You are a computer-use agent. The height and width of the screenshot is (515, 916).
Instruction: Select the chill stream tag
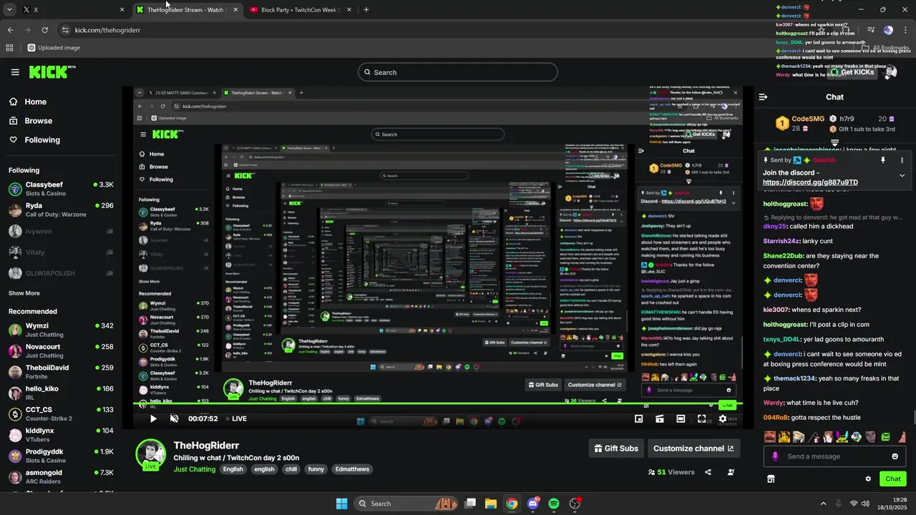click(x=291, y=469)
